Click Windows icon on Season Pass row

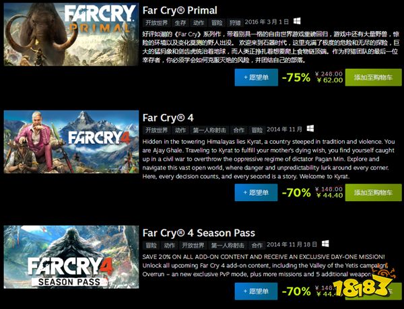coord(325,244)
